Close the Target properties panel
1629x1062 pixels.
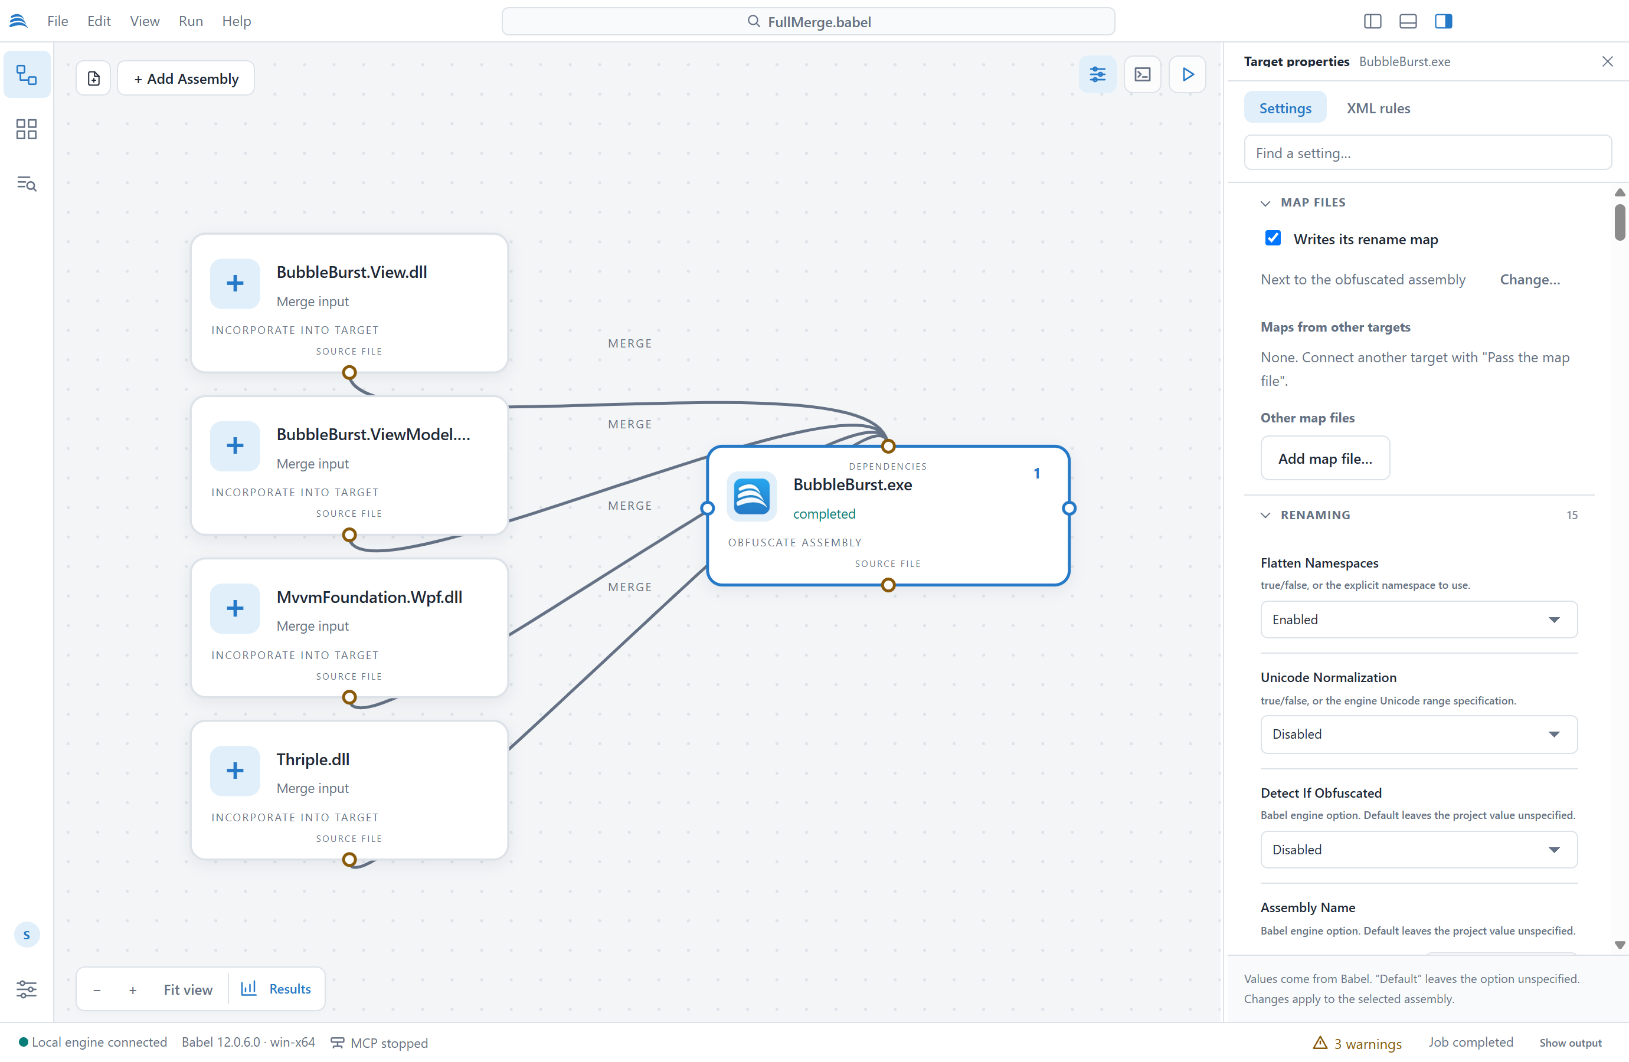pyautogui.click(x=1608, y=61)
